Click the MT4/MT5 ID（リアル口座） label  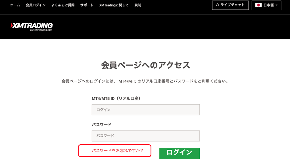[x=116, y=99]
